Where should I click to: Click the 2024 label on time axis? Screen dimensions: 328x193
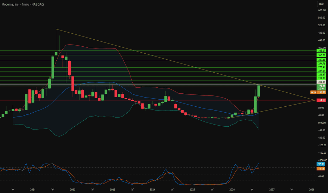coord(152,189)
